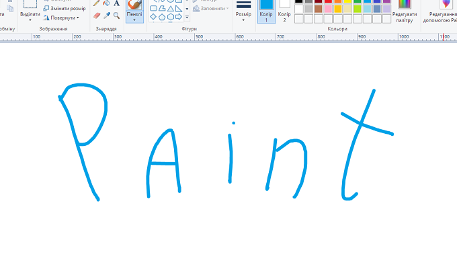Choose the diamond shape

[153, 17]
